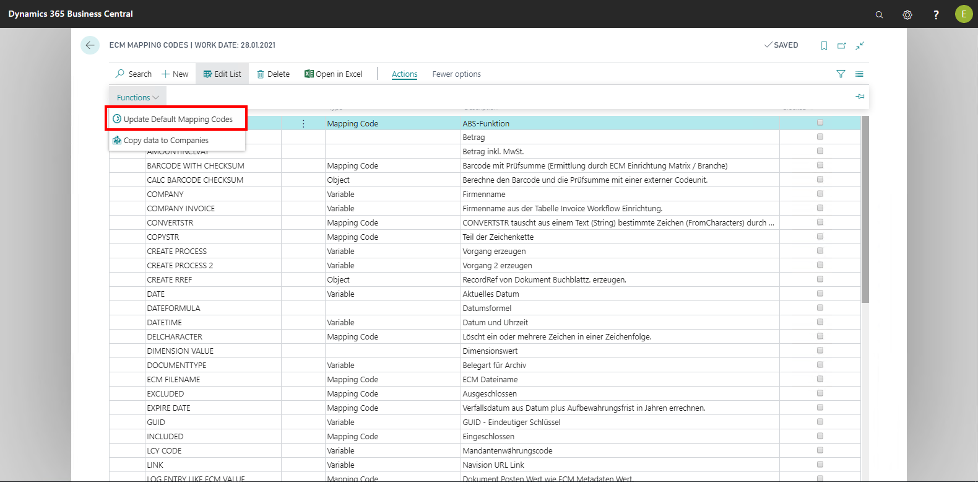Bookmark this page with the bookmark icon

[x=824, y=46]
